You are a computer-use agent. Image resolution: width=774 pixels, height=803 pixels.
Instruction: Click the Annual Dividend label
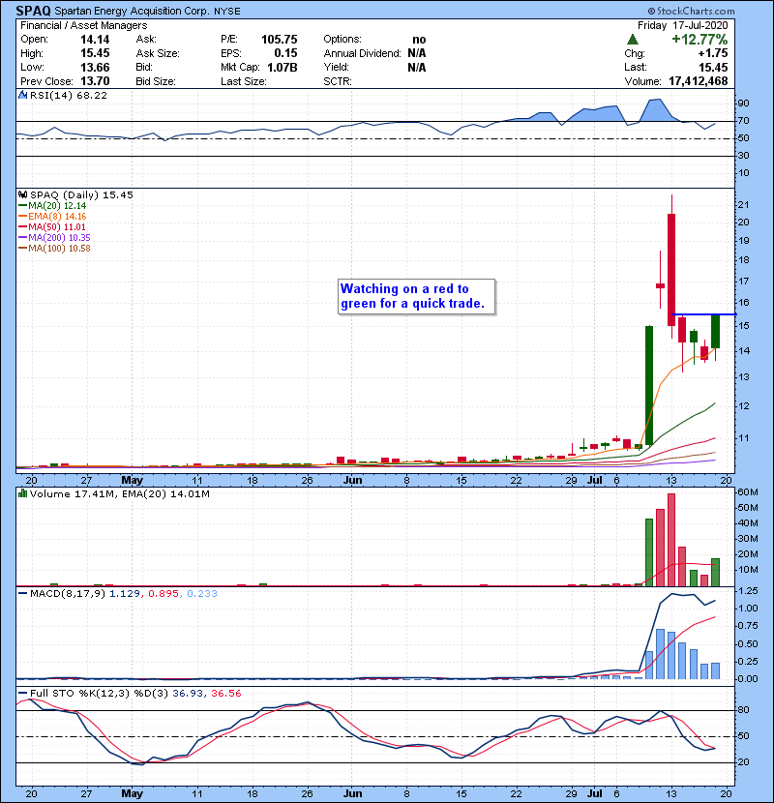point(362,53)
